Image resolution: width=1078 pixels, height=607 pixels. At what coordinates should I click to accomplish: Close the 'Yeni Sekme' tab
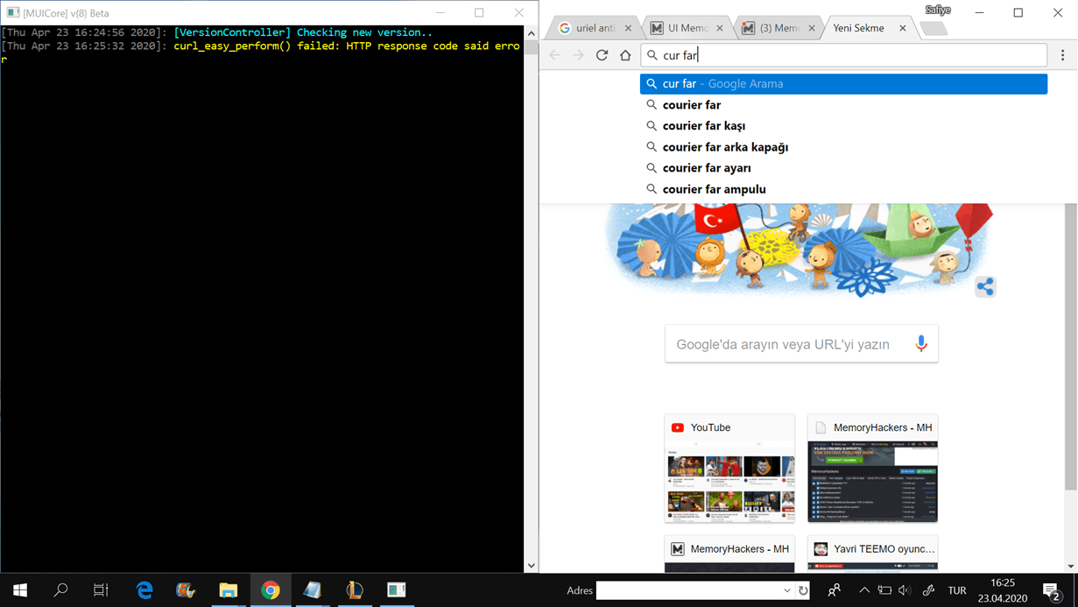pyautogui.click(x=903, y=28)
